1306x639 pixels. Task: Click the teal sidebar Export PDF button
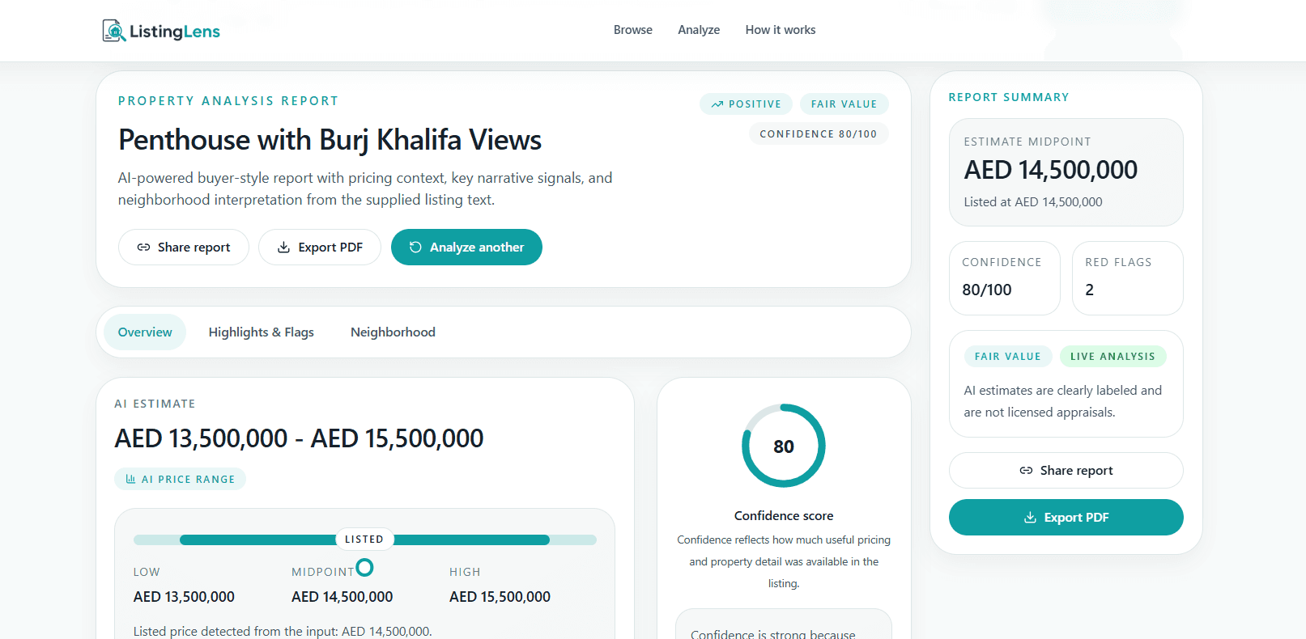[1066, 518]
